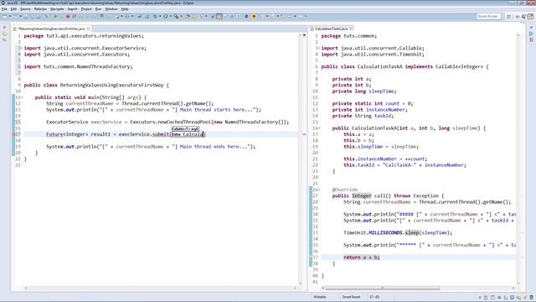Open the External Tools dropdown arrow
536x302 pixels.
point(181,17)
